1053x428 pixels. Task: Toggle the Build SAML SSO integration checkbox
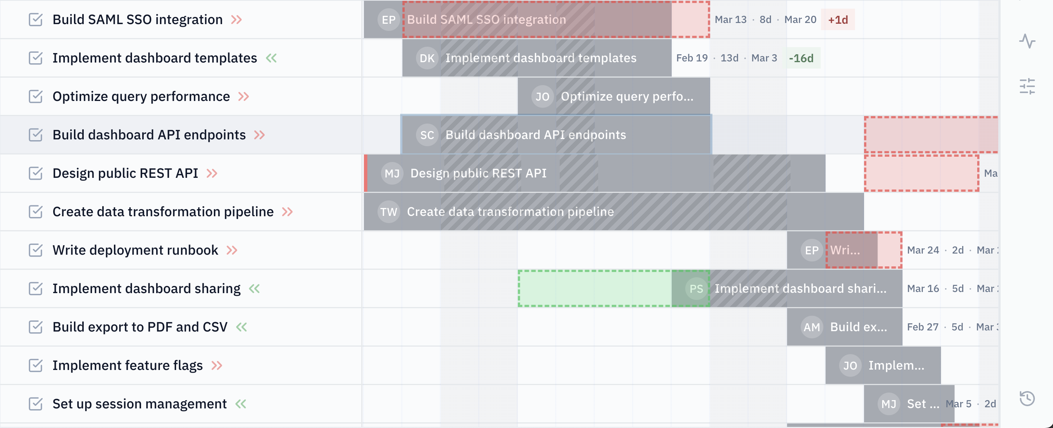click(x=35, y=20)
